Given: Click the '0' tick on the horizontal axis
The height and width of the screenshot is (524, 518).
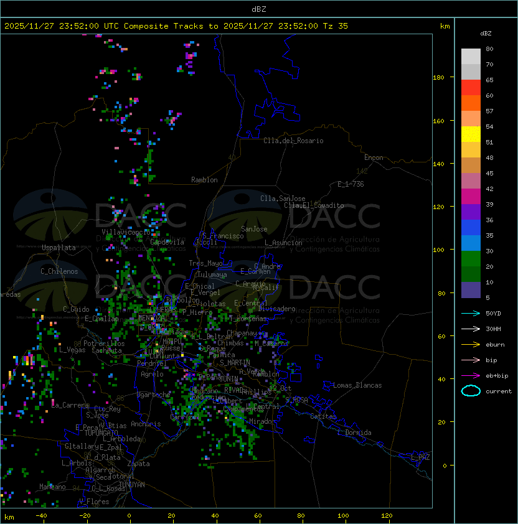Looking at the screenshot, I should click(129, 515).
